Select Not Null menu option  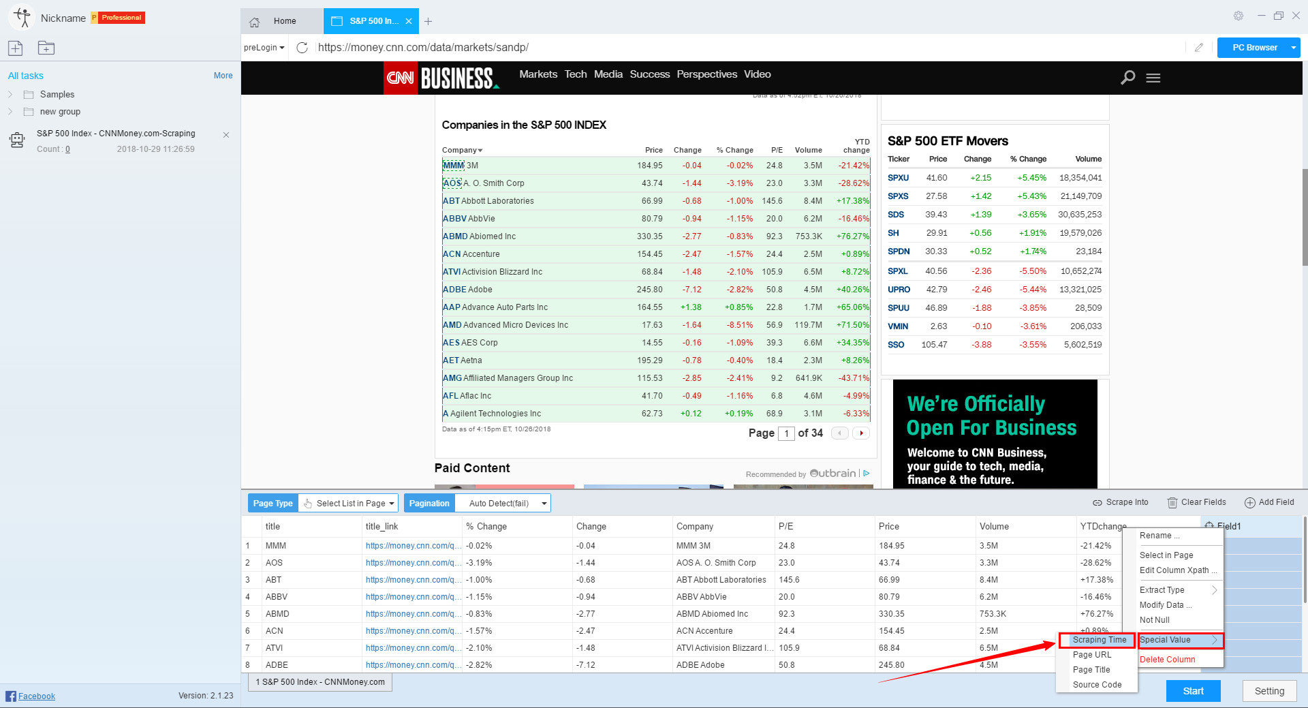point(1155,620)
